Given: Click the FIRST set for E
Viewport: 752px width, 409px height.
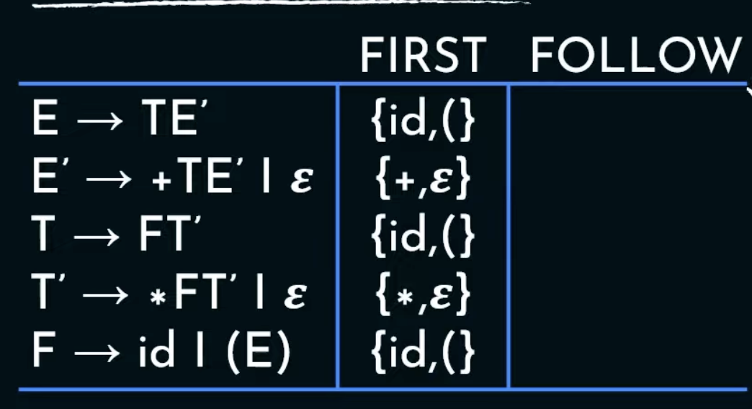Looking at the screenshot, I should [x=421, y=122].
